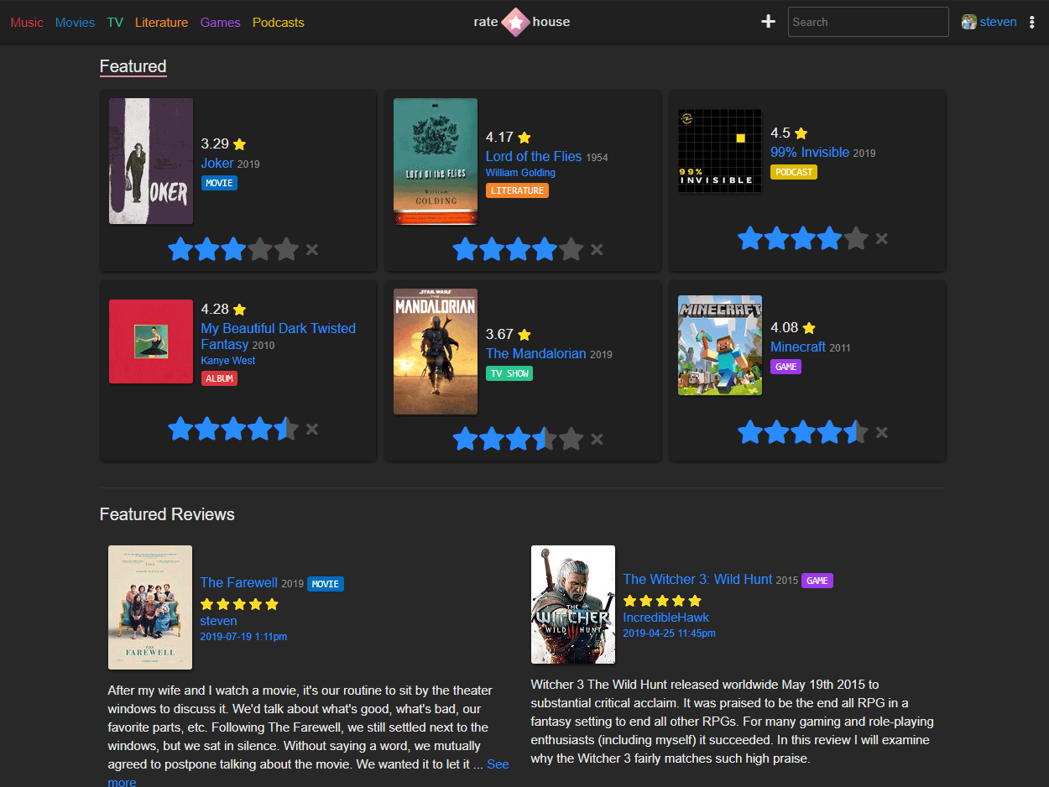Open the Podcasts category

pos(278,23)
